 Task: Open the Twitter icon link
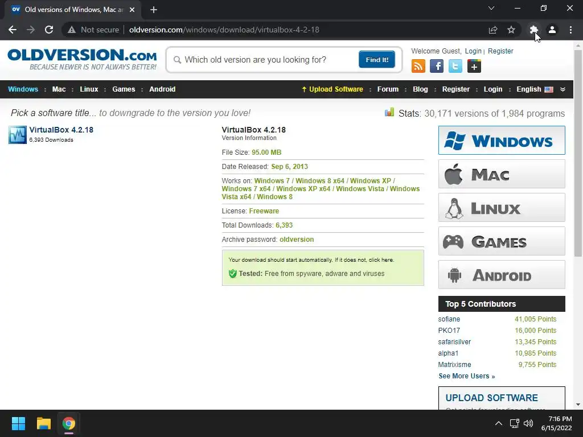point(455,66)
